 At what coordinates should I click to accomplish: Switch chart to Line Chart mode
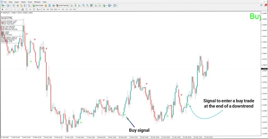[79, 6]
